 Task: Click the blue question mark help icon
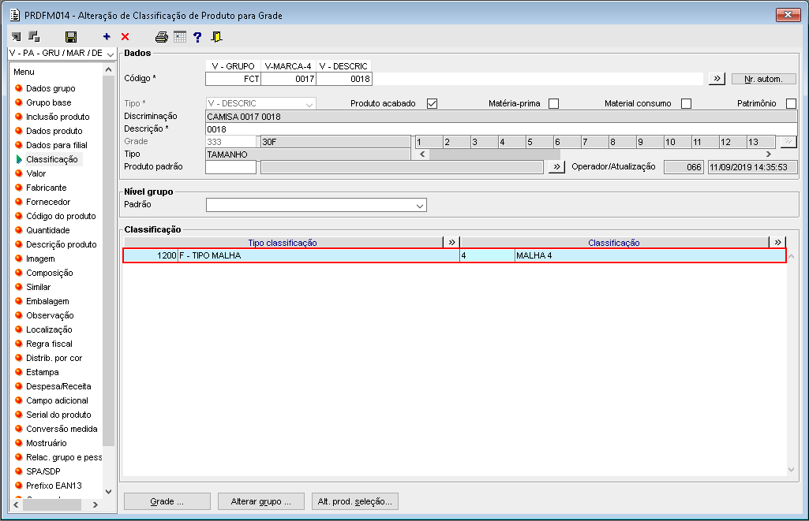[x=197, y=36]
